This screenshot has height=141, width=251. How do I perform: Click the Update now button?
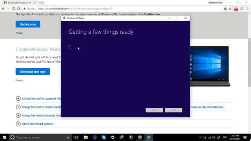tap(28, 24)
